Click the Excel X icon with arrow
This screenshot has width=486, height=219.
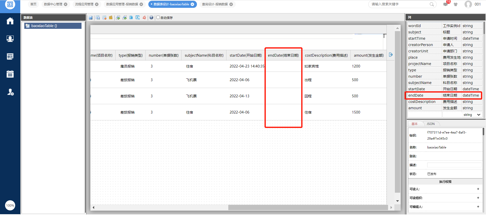tap(138, 18)
